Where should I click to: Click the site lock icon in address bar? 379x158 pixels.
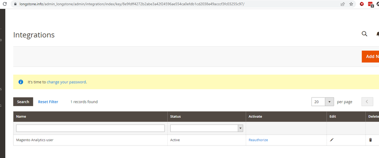coord(15,4)
